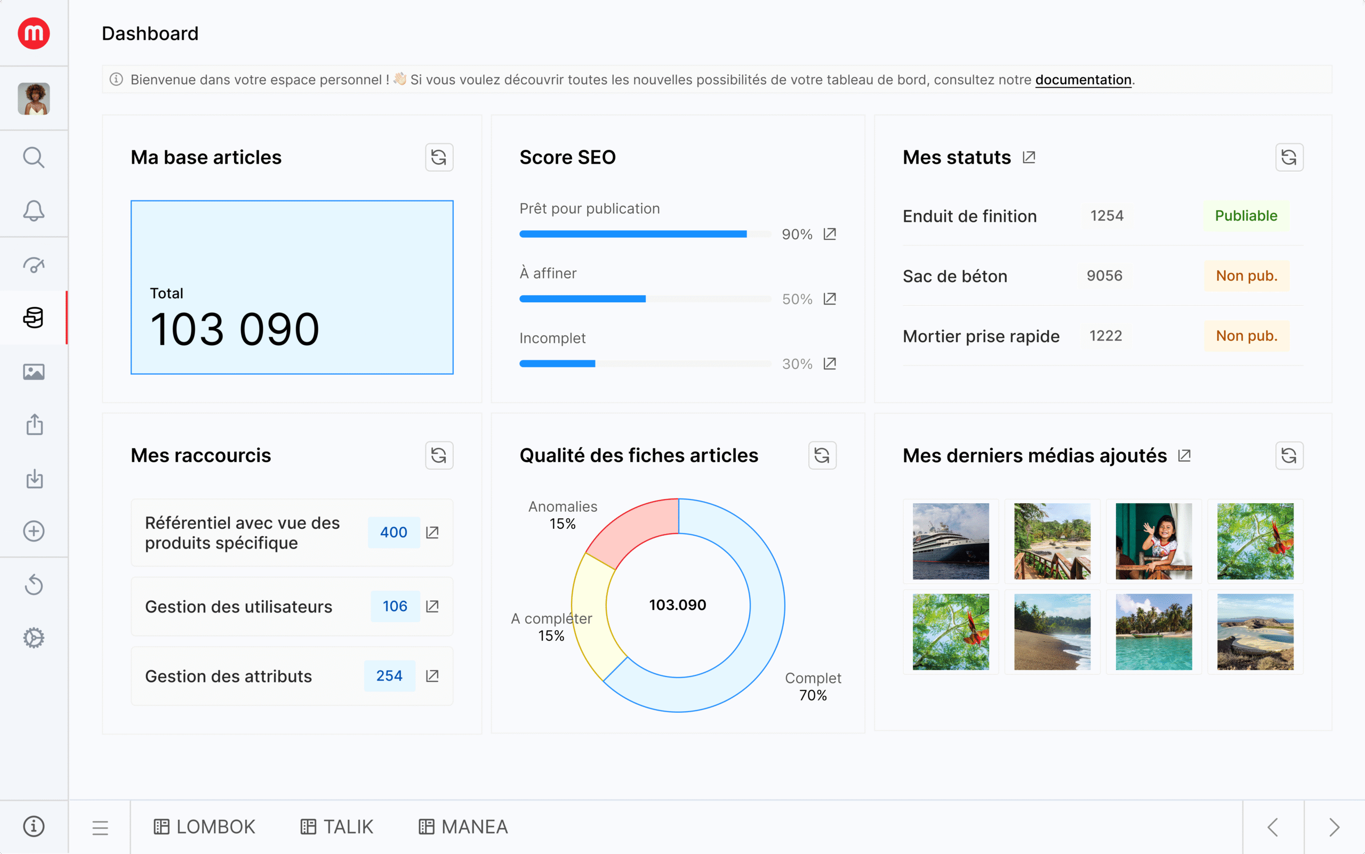This screenshot has height=854, width=1365.
Task: Switch to the MANEA tab
Action: click(x=463, y=827)
